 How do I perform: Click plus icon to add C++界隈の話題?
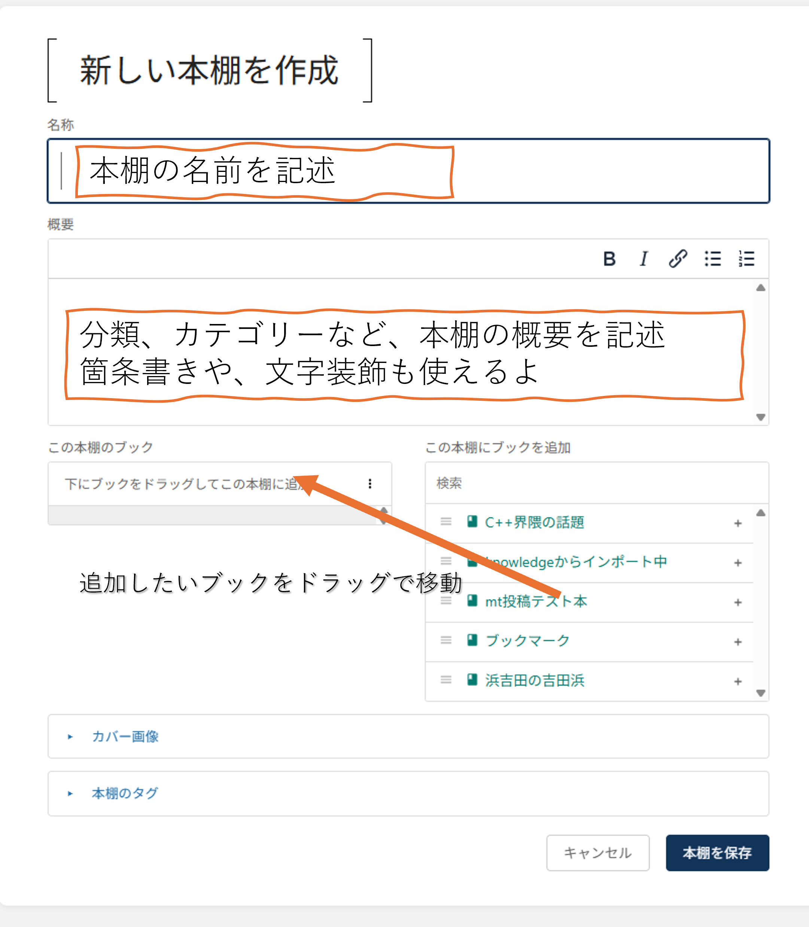pyautogui.click(x=737, y=523)
